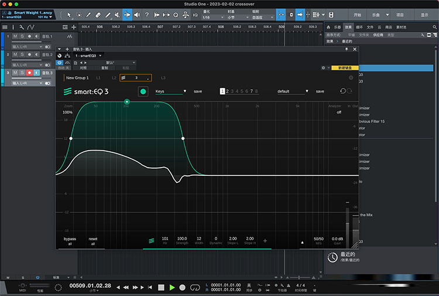Solo track 2

[22, 55]
